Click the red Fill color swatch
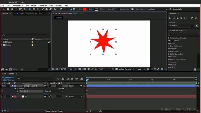Viewport: 201px width, 113px height. [84, 9]
